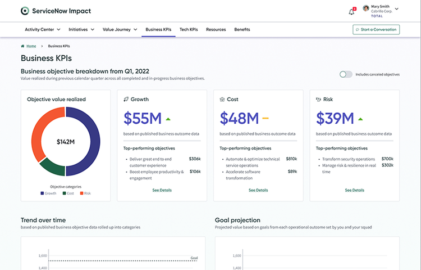Open See Details in Risk card
The height and width of the screenshot is (270, 421).
[354, 190]
